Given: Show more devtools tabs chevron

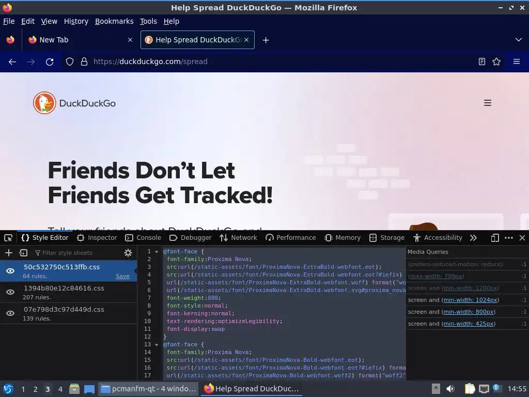Looking at the screenshot, I should [473, 238].
